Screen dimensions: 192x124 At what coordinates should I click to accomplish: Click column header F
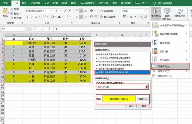click(97, 35)
